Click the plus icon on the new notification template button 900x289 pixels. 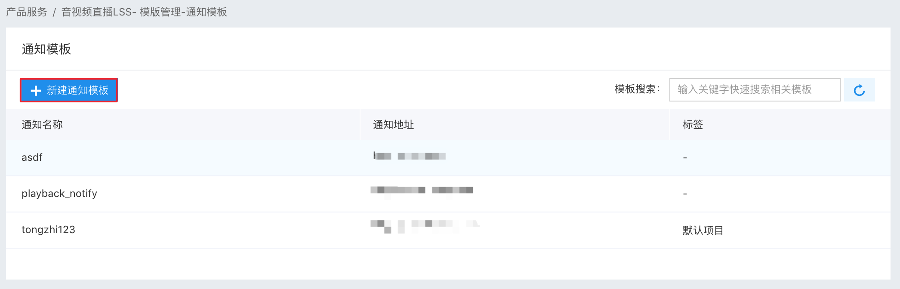pos(36,90)
